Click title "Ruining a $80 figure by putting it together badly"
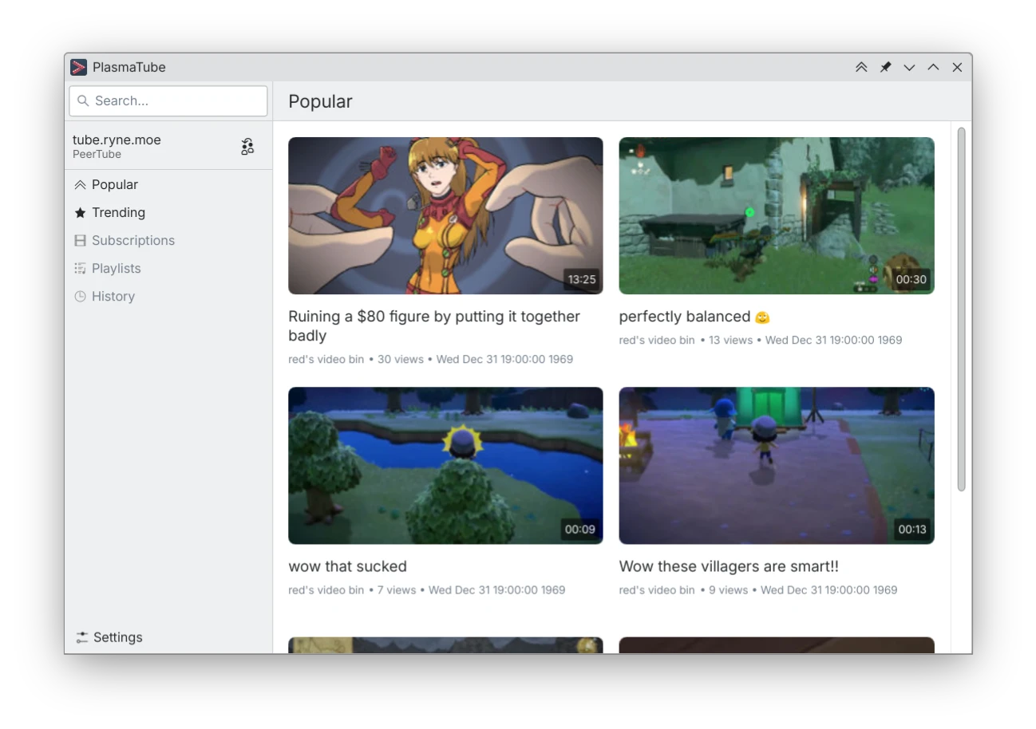 [434, 326]
